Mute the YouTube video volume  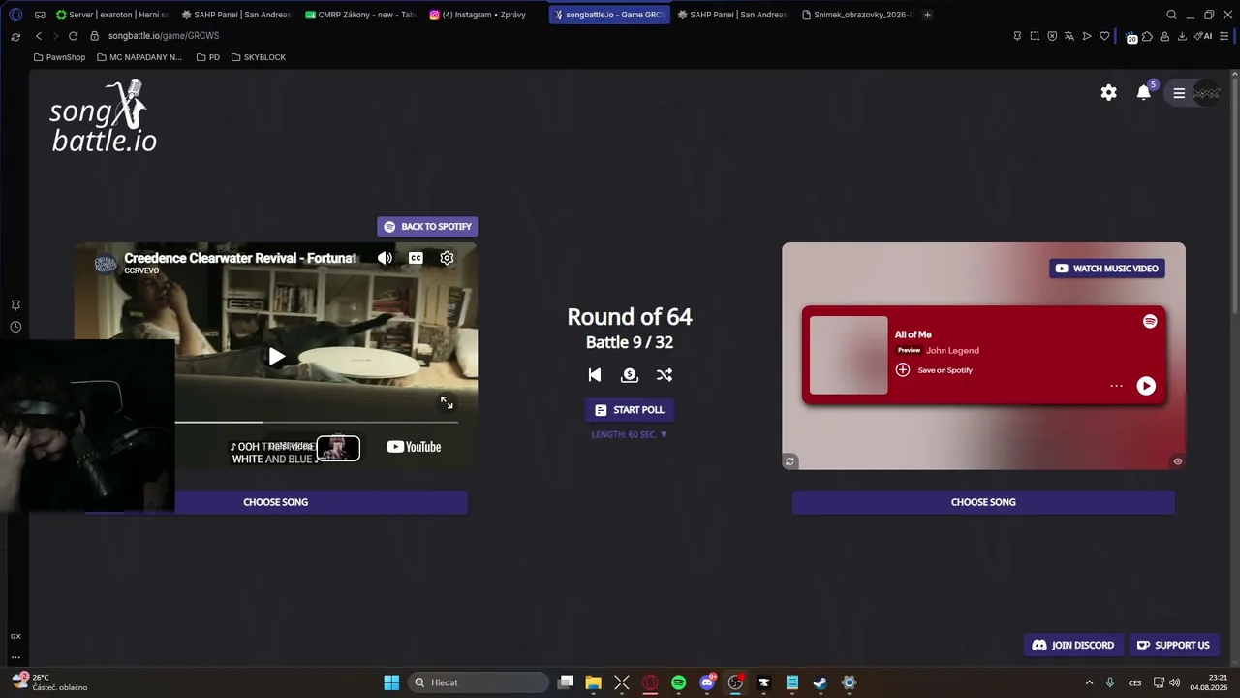385,258
